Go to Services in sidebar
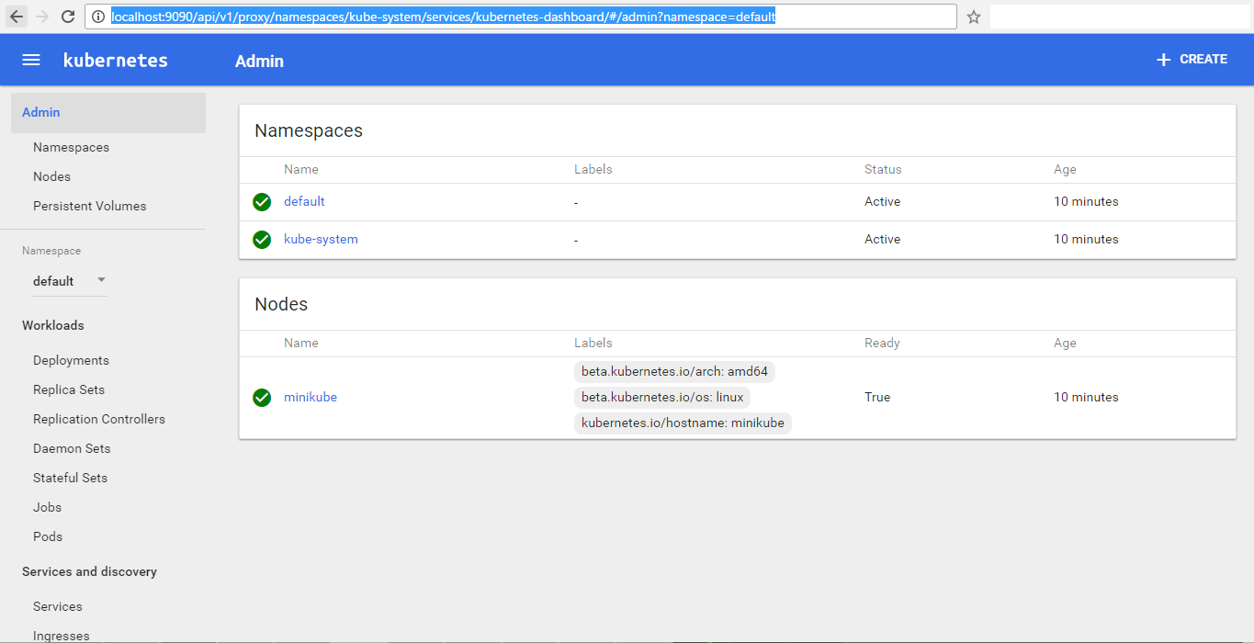 tap(58, 606)
